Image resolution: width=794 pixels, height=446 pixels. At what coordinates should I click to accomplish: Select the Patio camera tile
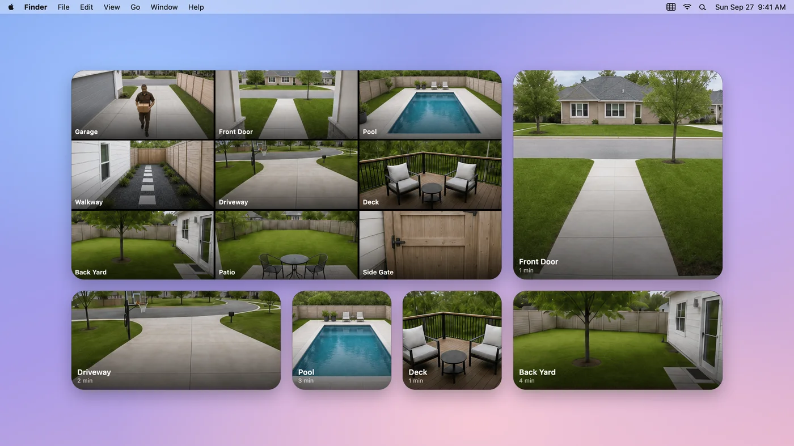[x=286, y=245]
